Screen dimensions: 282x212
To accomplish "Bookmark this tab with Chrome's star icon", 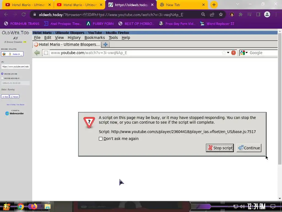I will [221, 14].
